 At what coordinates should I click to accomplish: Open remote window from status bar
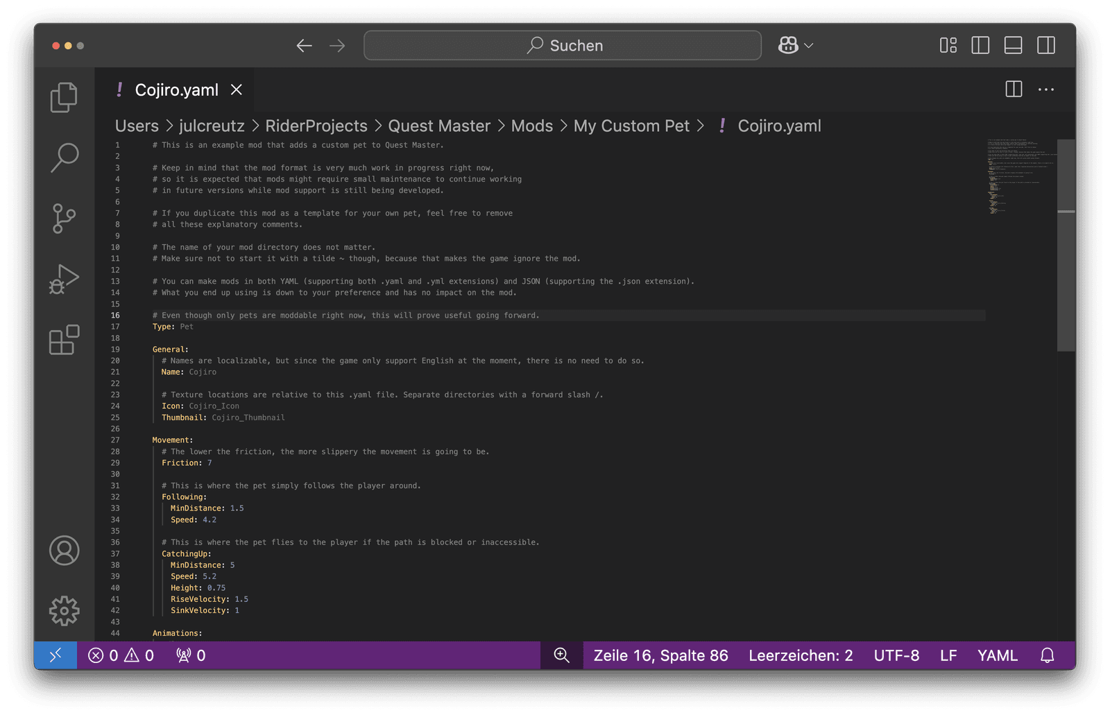point(55,655)
